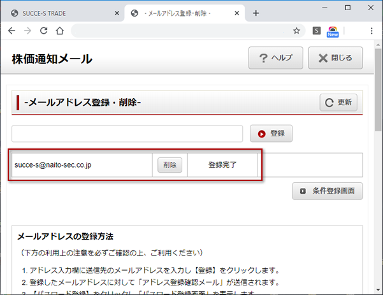Open a new tab with plus button
The width and height of the screenshot is (383, 295).
coord(256,13)
